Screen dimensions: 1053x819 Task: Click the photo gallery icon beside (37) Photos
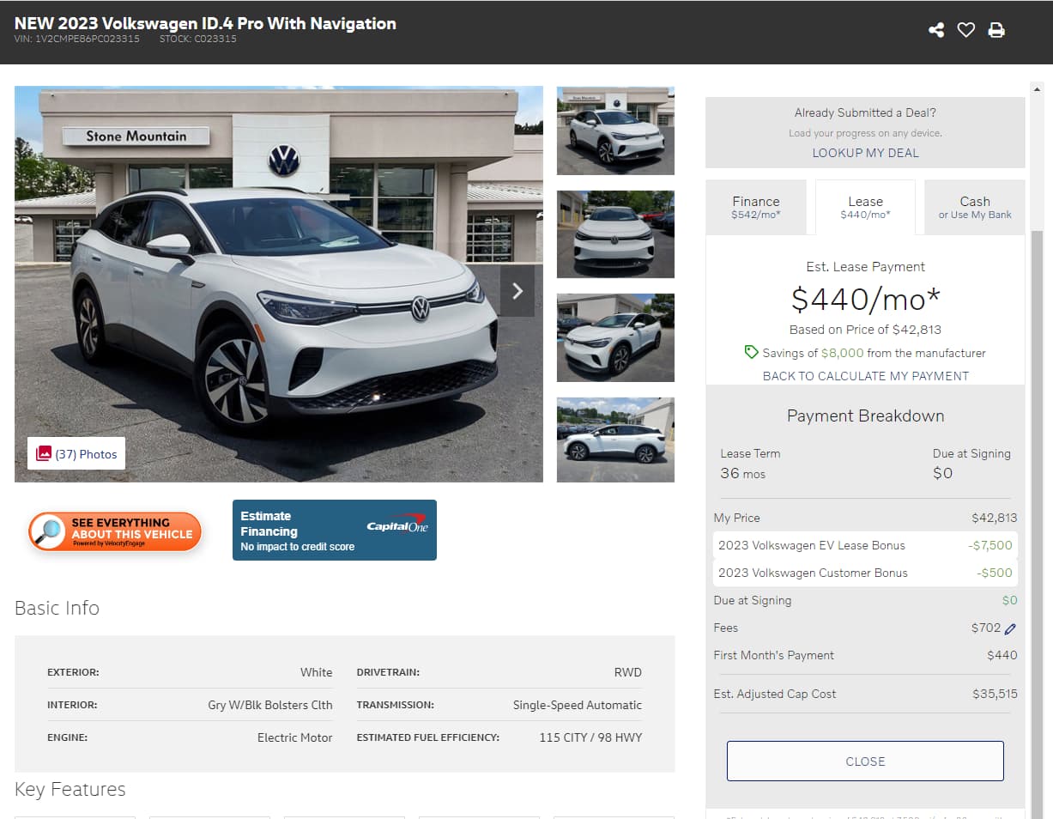[x=43, y=453]
